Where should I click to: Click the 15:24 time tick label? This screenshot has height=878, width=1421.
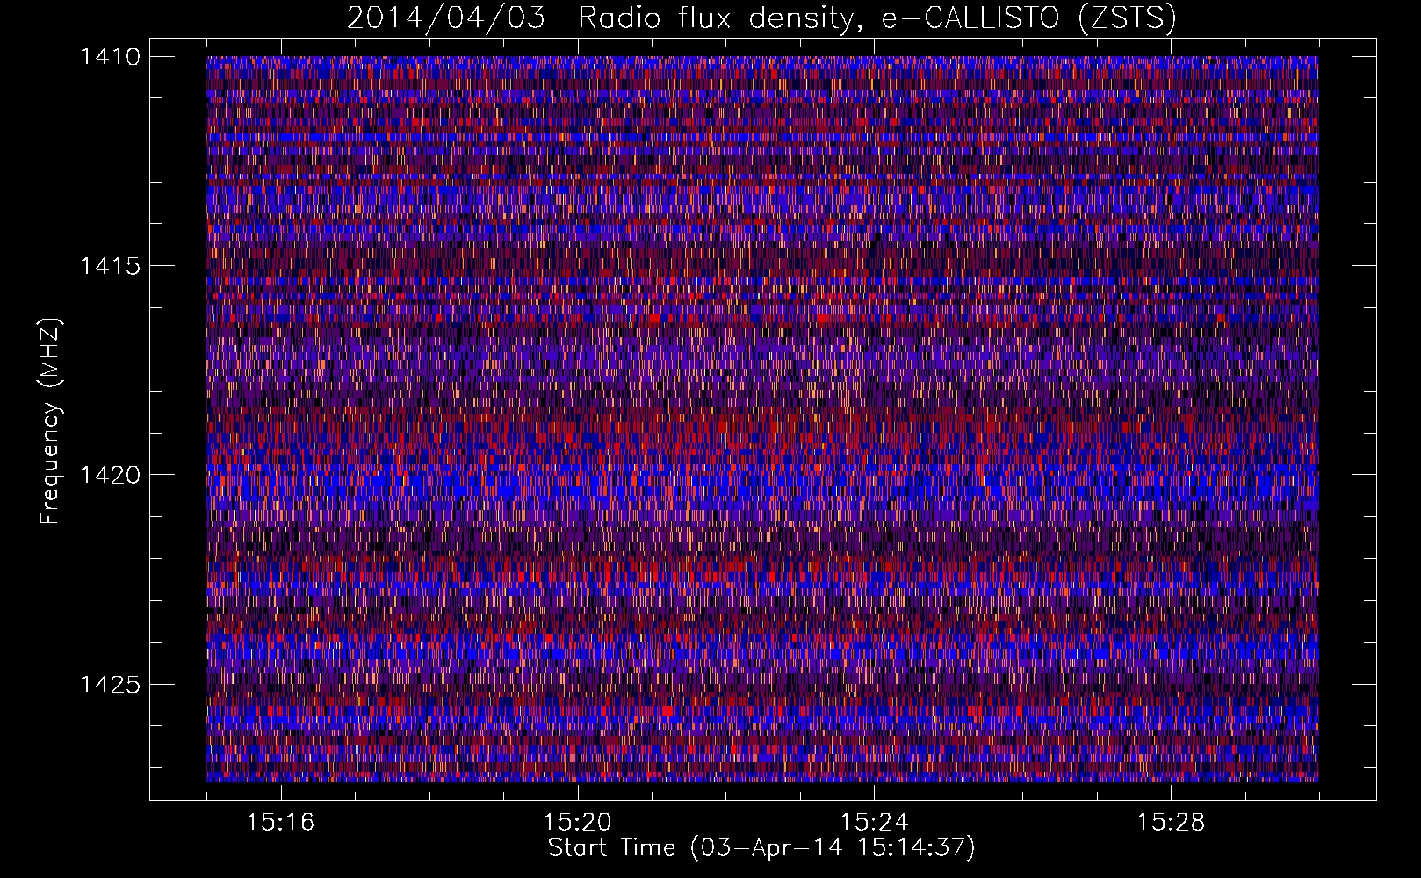874,822
